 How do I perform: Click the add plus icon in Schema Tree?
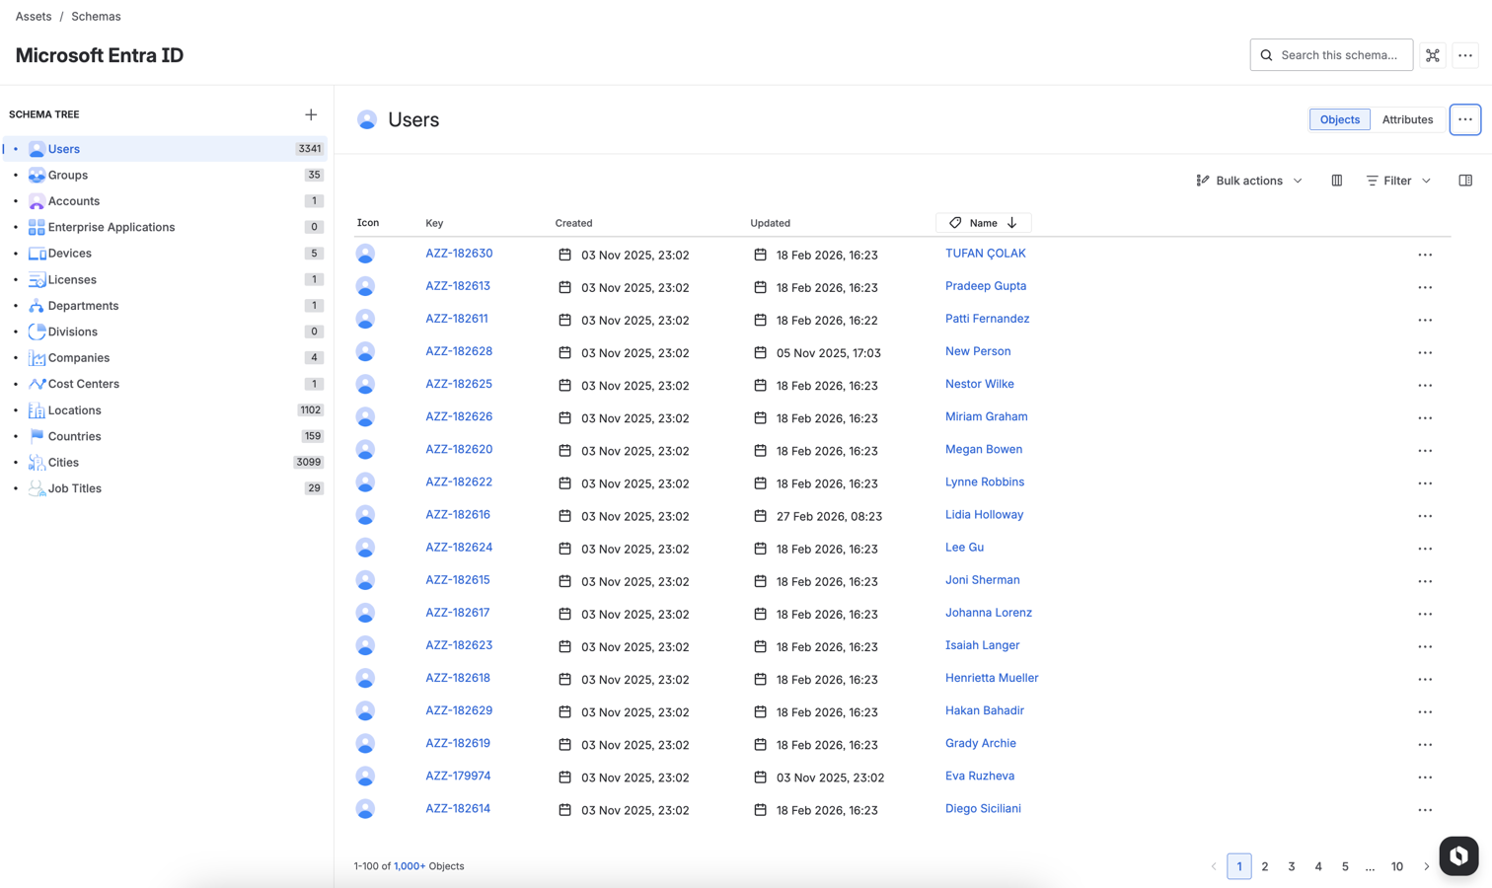pyautogui.click(x=311, y=114)
